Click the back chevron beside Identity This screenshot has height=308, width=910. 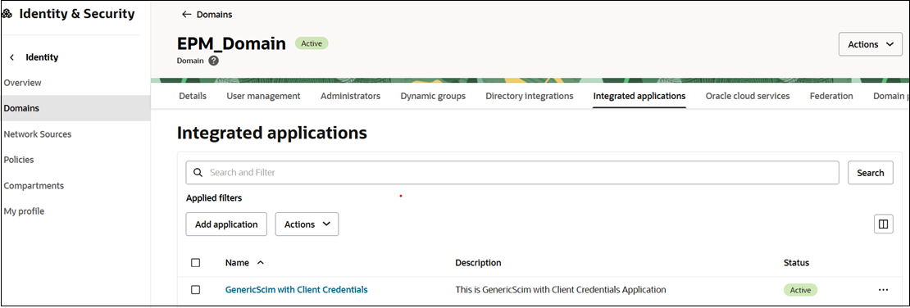11,57
